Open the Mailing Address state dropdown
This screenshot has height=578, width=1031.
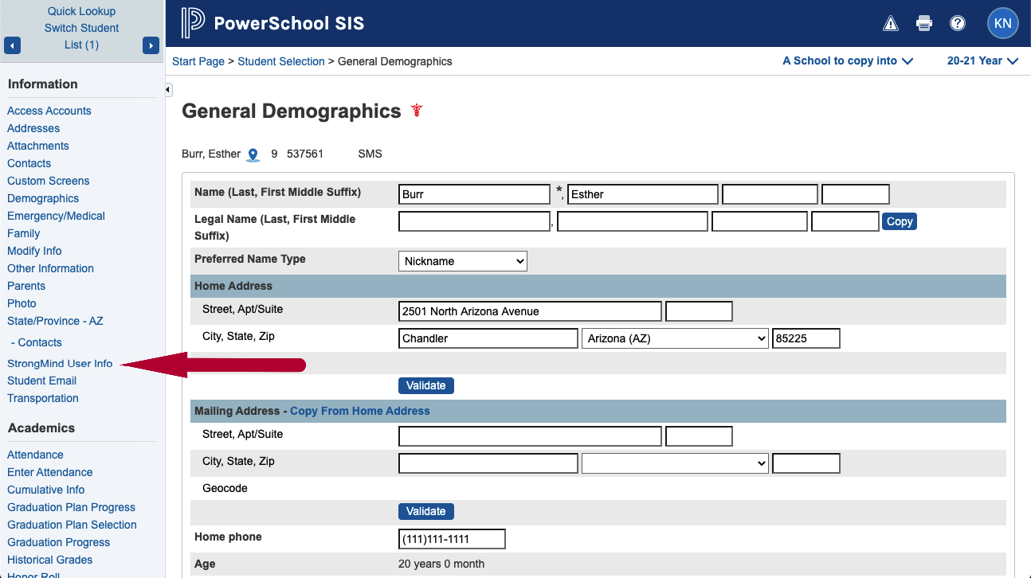pyautogui.click(x=675, y=463)
